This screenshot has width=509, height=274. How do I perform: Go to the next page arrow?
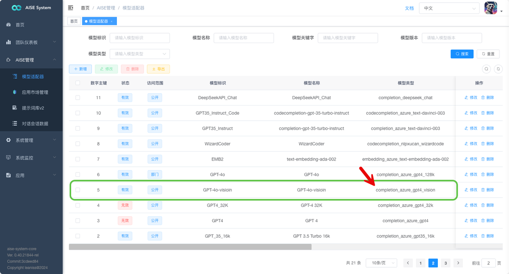[458, 263]
